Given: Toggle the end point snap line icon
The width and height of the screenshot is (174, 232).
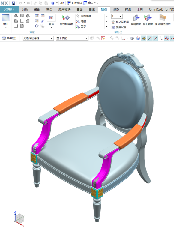Looking at the screenshot, I should (x=150, y=38).
